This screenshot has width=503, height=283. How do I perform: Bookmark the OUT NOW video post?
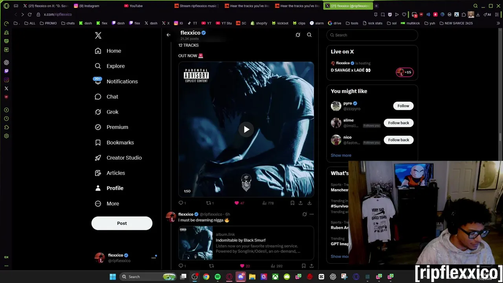click(x=292, y=203)
